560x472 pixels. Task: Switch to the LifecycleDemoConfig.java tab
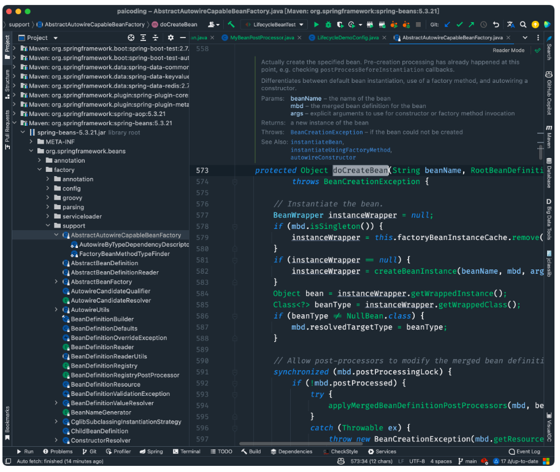point(348,37)
